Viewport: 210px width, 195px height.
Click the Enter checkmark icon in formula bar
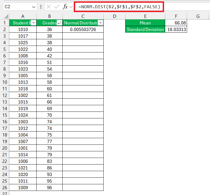pyautogui.click(x=57, y=7)
